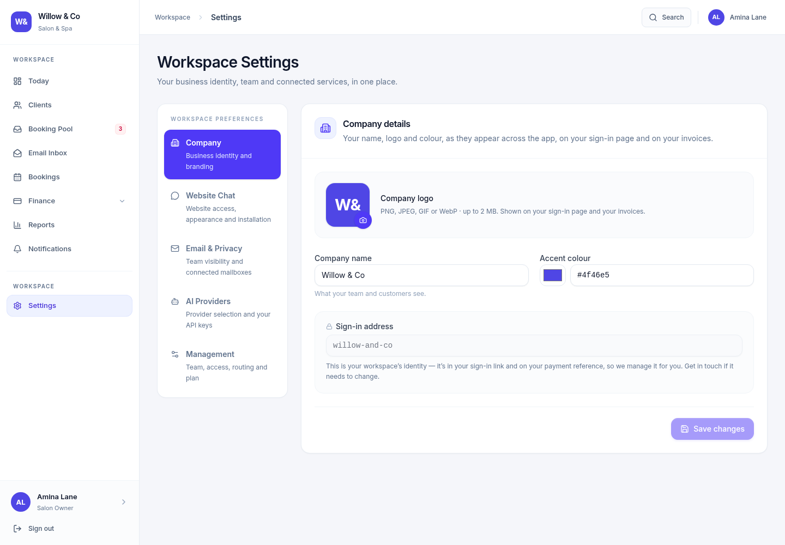The width and height of the screenshot is (785, 545).
Task: Click the Sign out link
Action: pos(69,529)
